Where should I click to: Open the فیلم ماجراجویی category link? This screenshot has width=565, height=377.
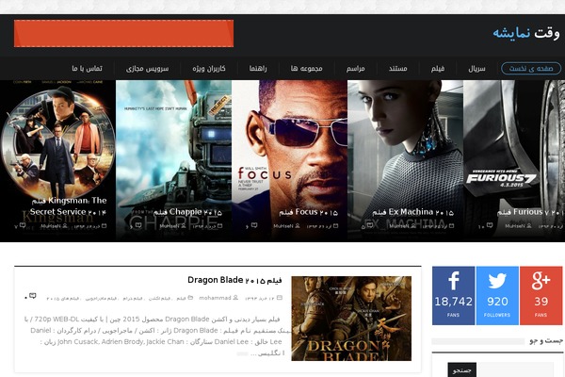[102, 299]
